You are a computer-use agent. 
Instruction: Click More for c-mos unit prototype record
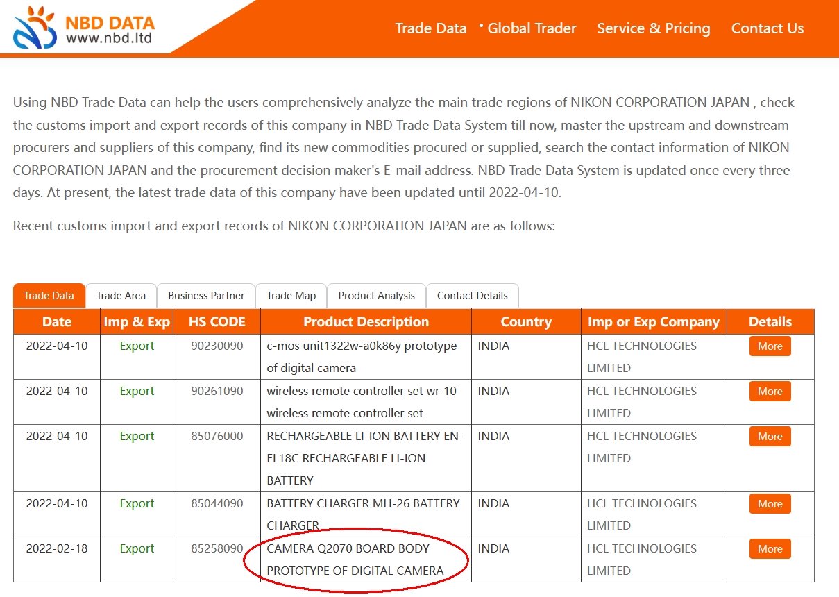pos(770,346)
